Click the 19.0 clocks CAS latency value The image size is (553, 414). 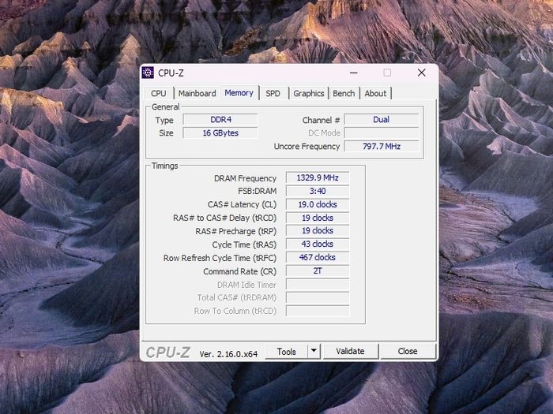318,204
